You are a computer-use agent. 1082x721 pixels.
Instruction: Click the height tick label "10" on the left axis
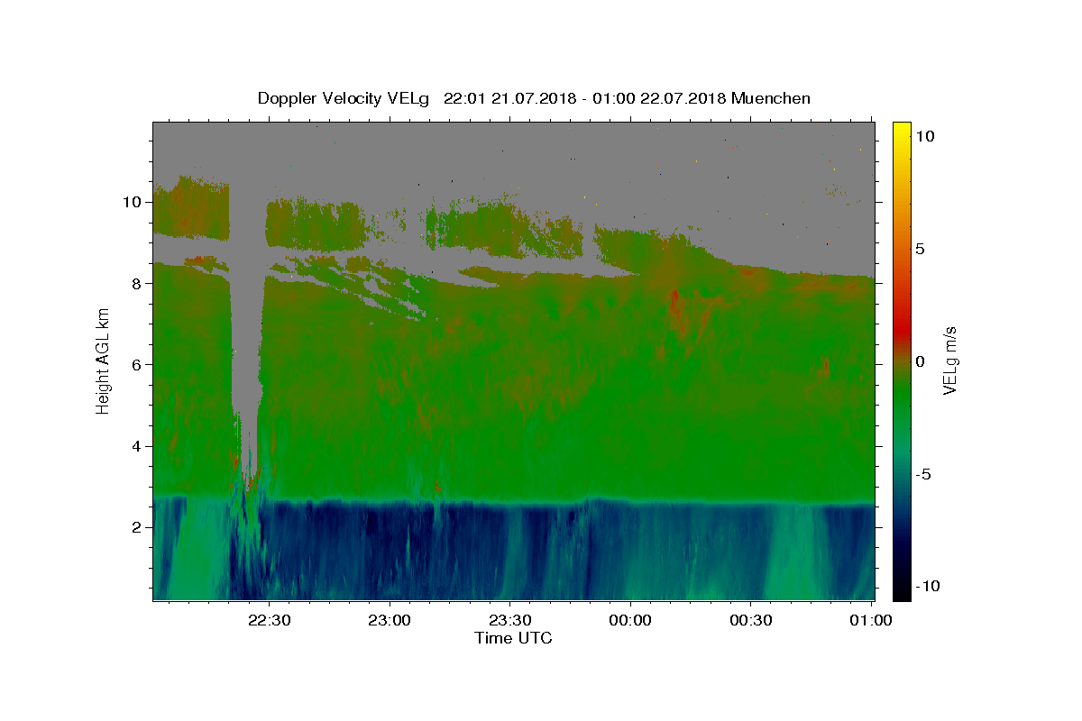pos(134,202)
